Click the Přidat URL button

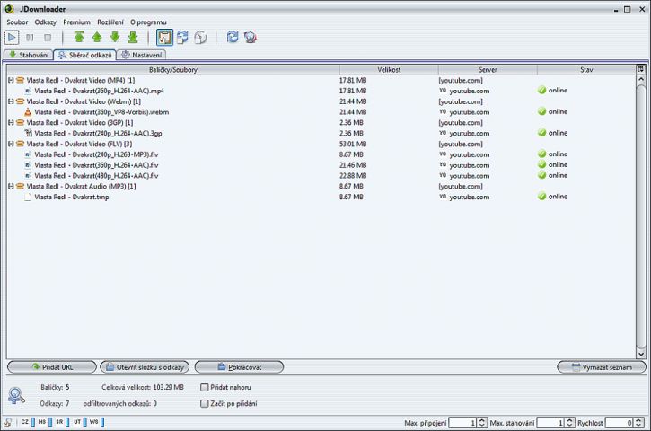(x=52, y=367)
